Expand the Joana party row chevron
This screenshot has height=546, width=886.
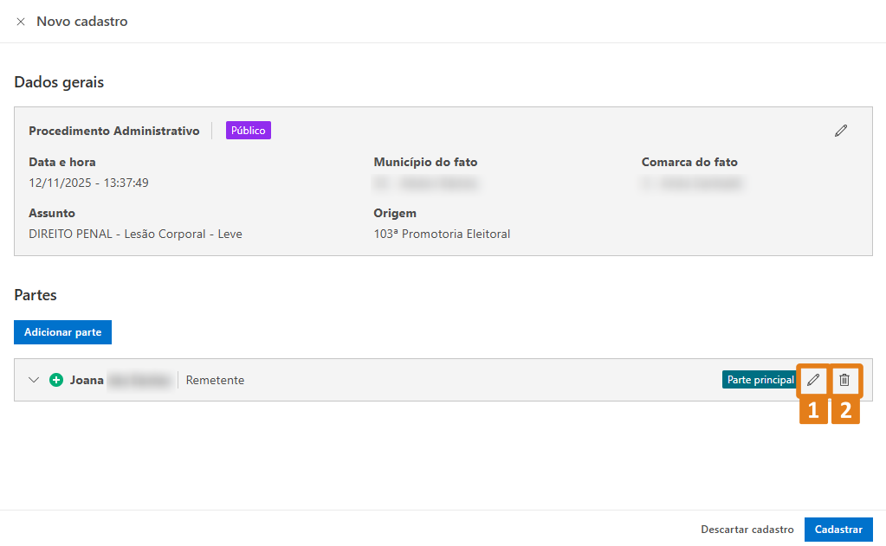[x=34, y=380]
